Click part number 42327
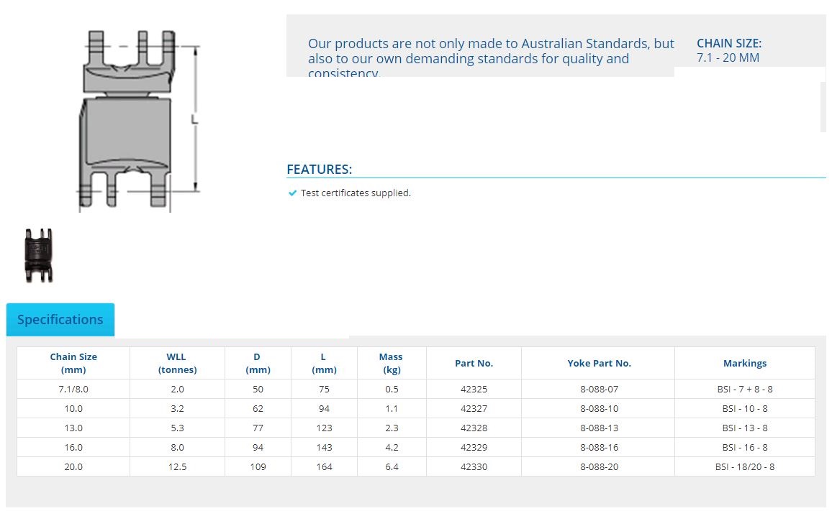The image size is (832, 511). (474, 409)
